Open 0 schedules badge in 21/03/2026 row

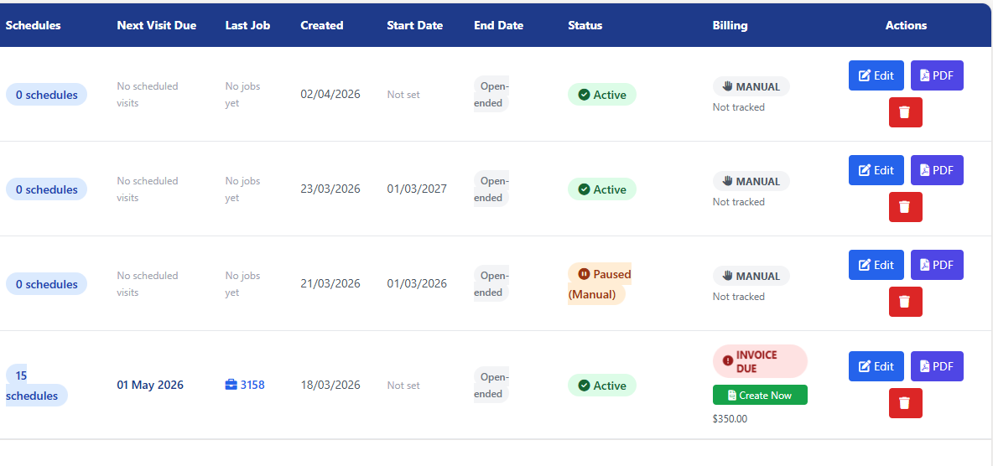tap(46, 284)
